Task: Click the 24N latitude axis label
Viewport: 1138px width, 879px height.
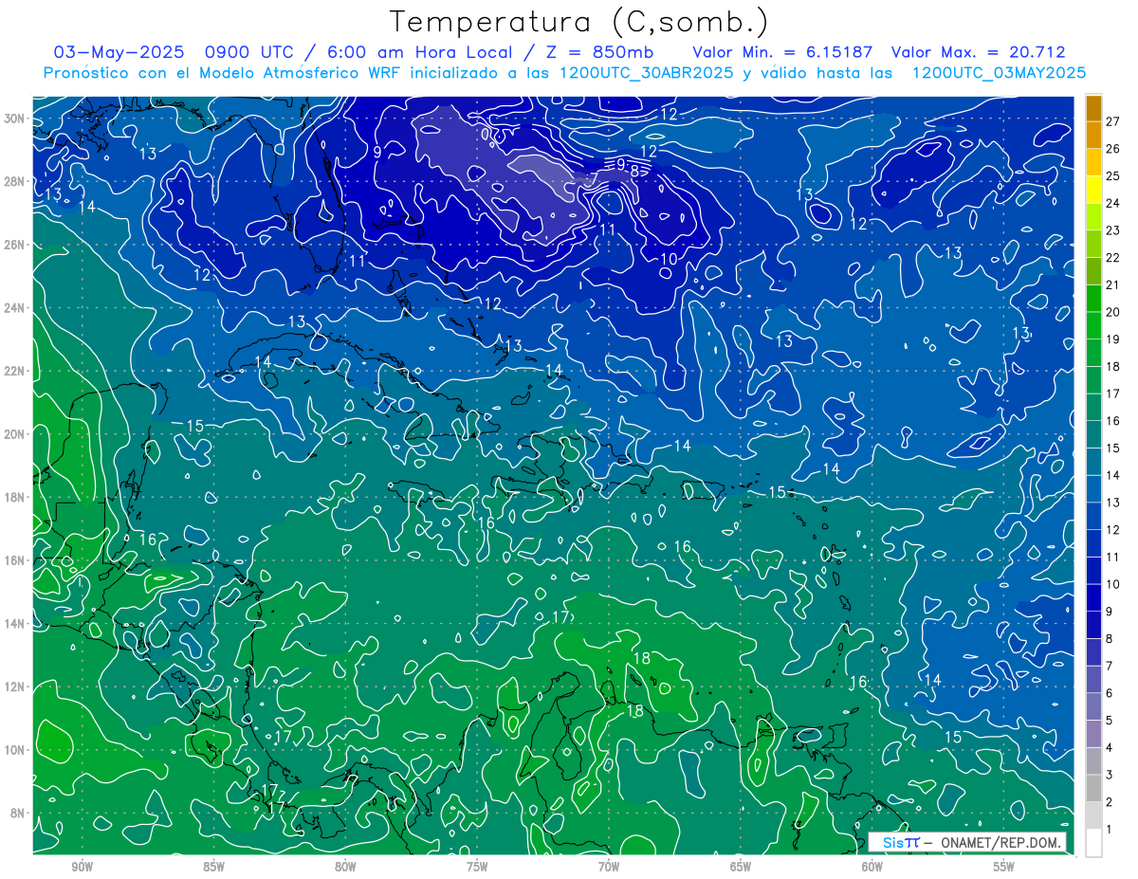Action: (x=15, y=308)
